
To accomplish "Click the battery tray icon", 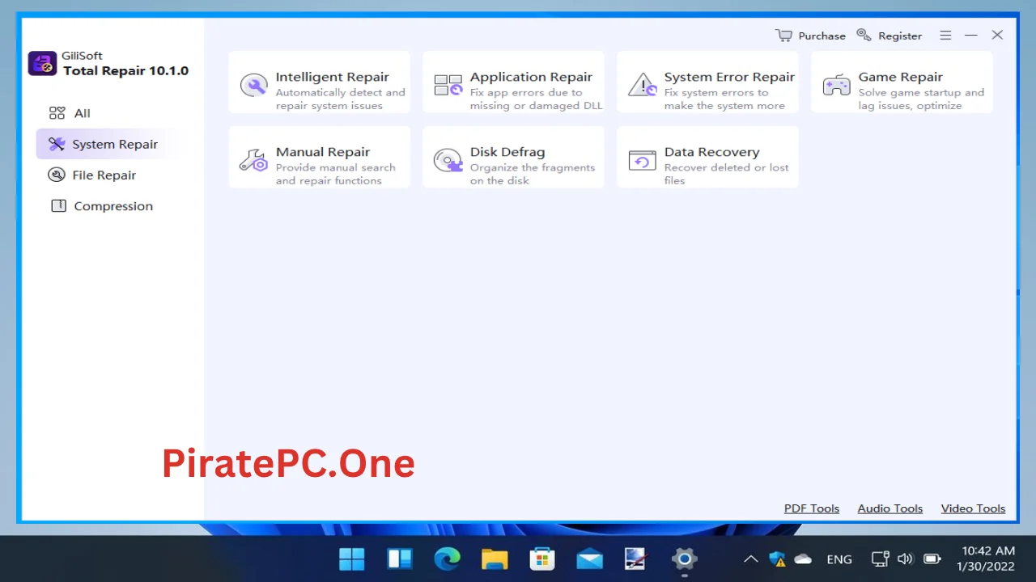I will [932, 559].
